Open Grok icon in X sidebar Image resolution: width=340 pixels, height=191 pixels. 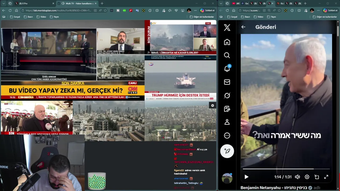tap(227, 95)
